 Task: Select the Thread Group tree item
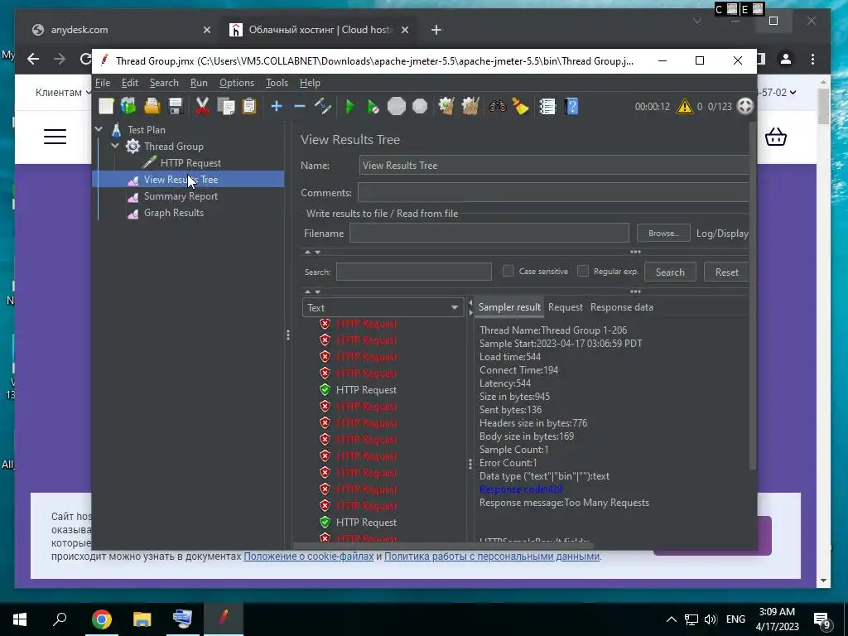click(x=174, y=146)
